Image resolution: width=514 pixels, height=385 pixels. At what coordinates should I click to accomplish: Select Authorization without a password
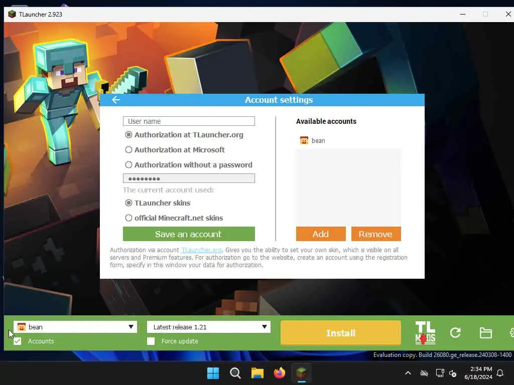coord(129,164)
